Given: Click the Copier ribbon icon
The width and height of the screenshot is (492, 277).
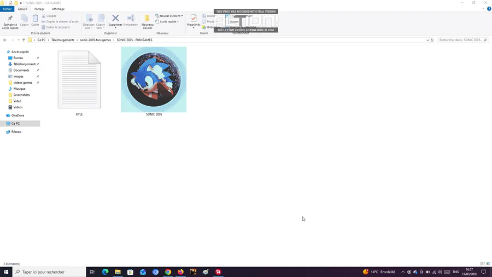Looking at the screenshot, I should pyautogui.click(x=24, y=20).
